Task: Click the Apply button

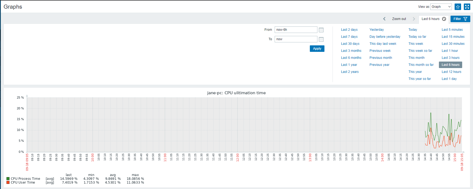Action: [317, 49]
